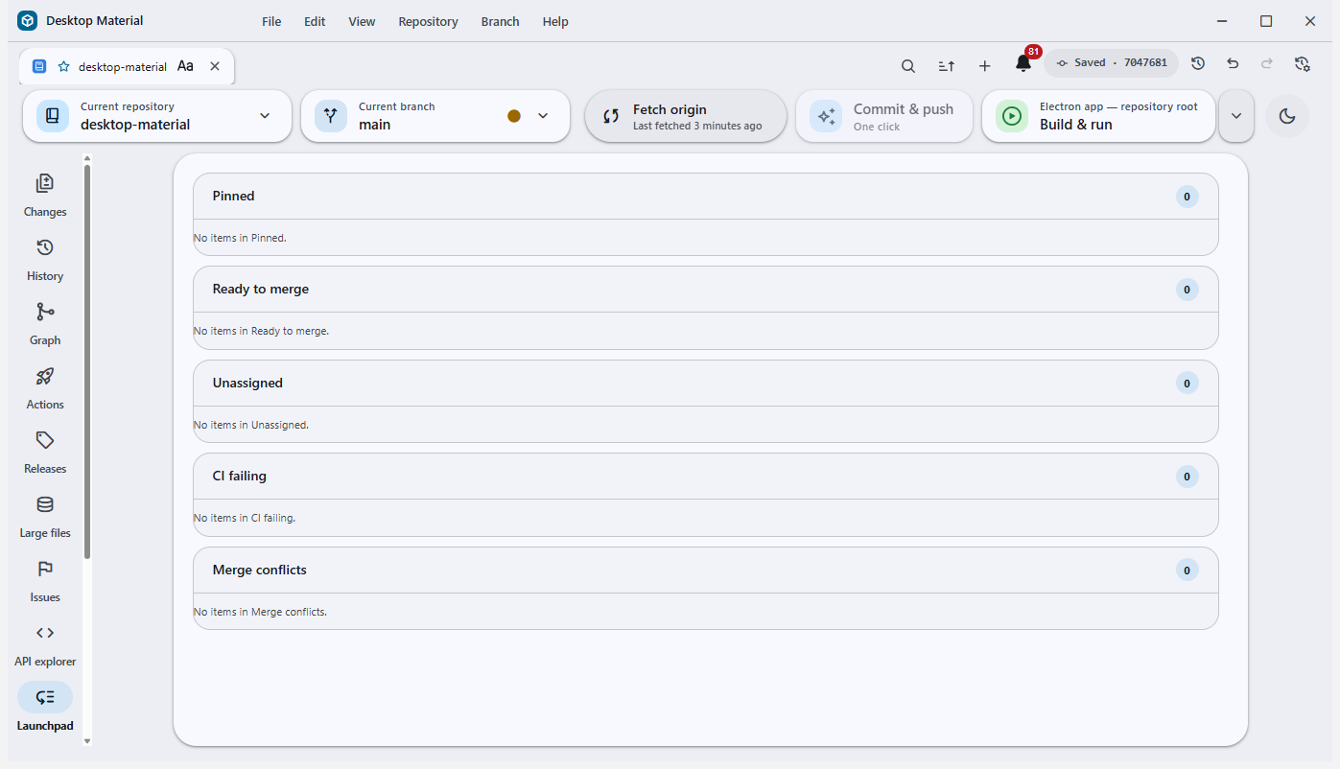Click the history clock icon in toolbar
This screenshot has width=1340, height=769.
[x=1198, y=63]
